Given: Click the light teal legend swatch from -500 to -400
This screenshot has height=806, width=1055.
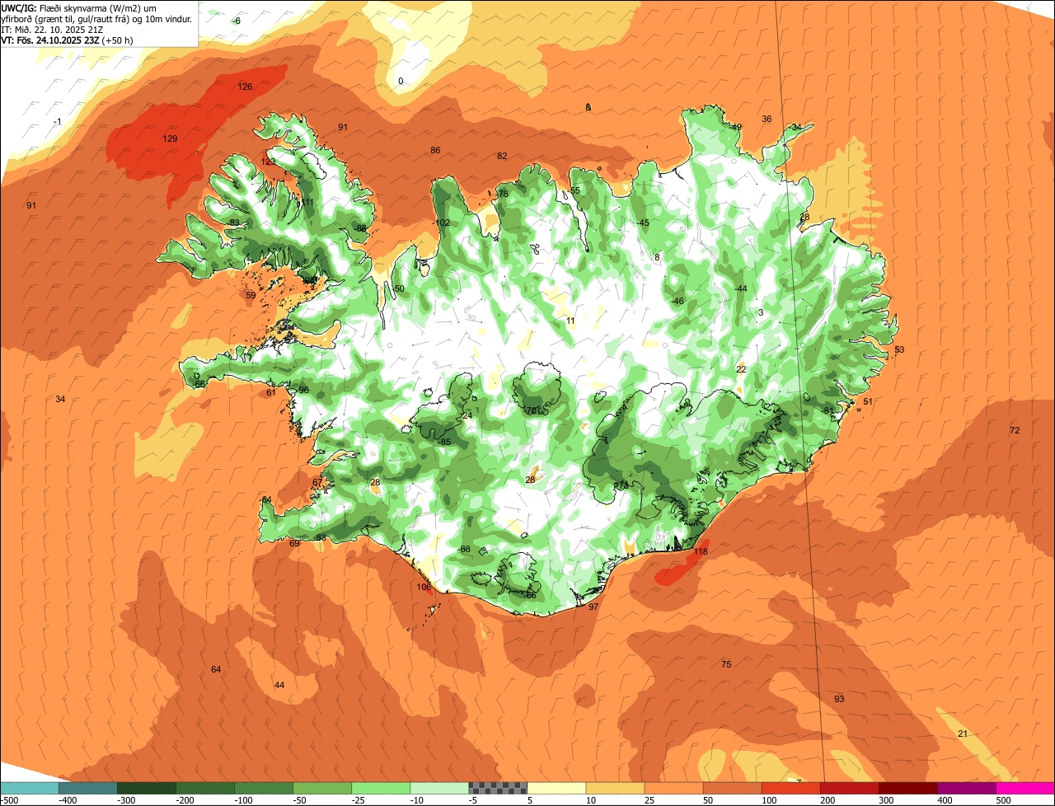Looking at the screenshot, I should click(x=29, y=788).
